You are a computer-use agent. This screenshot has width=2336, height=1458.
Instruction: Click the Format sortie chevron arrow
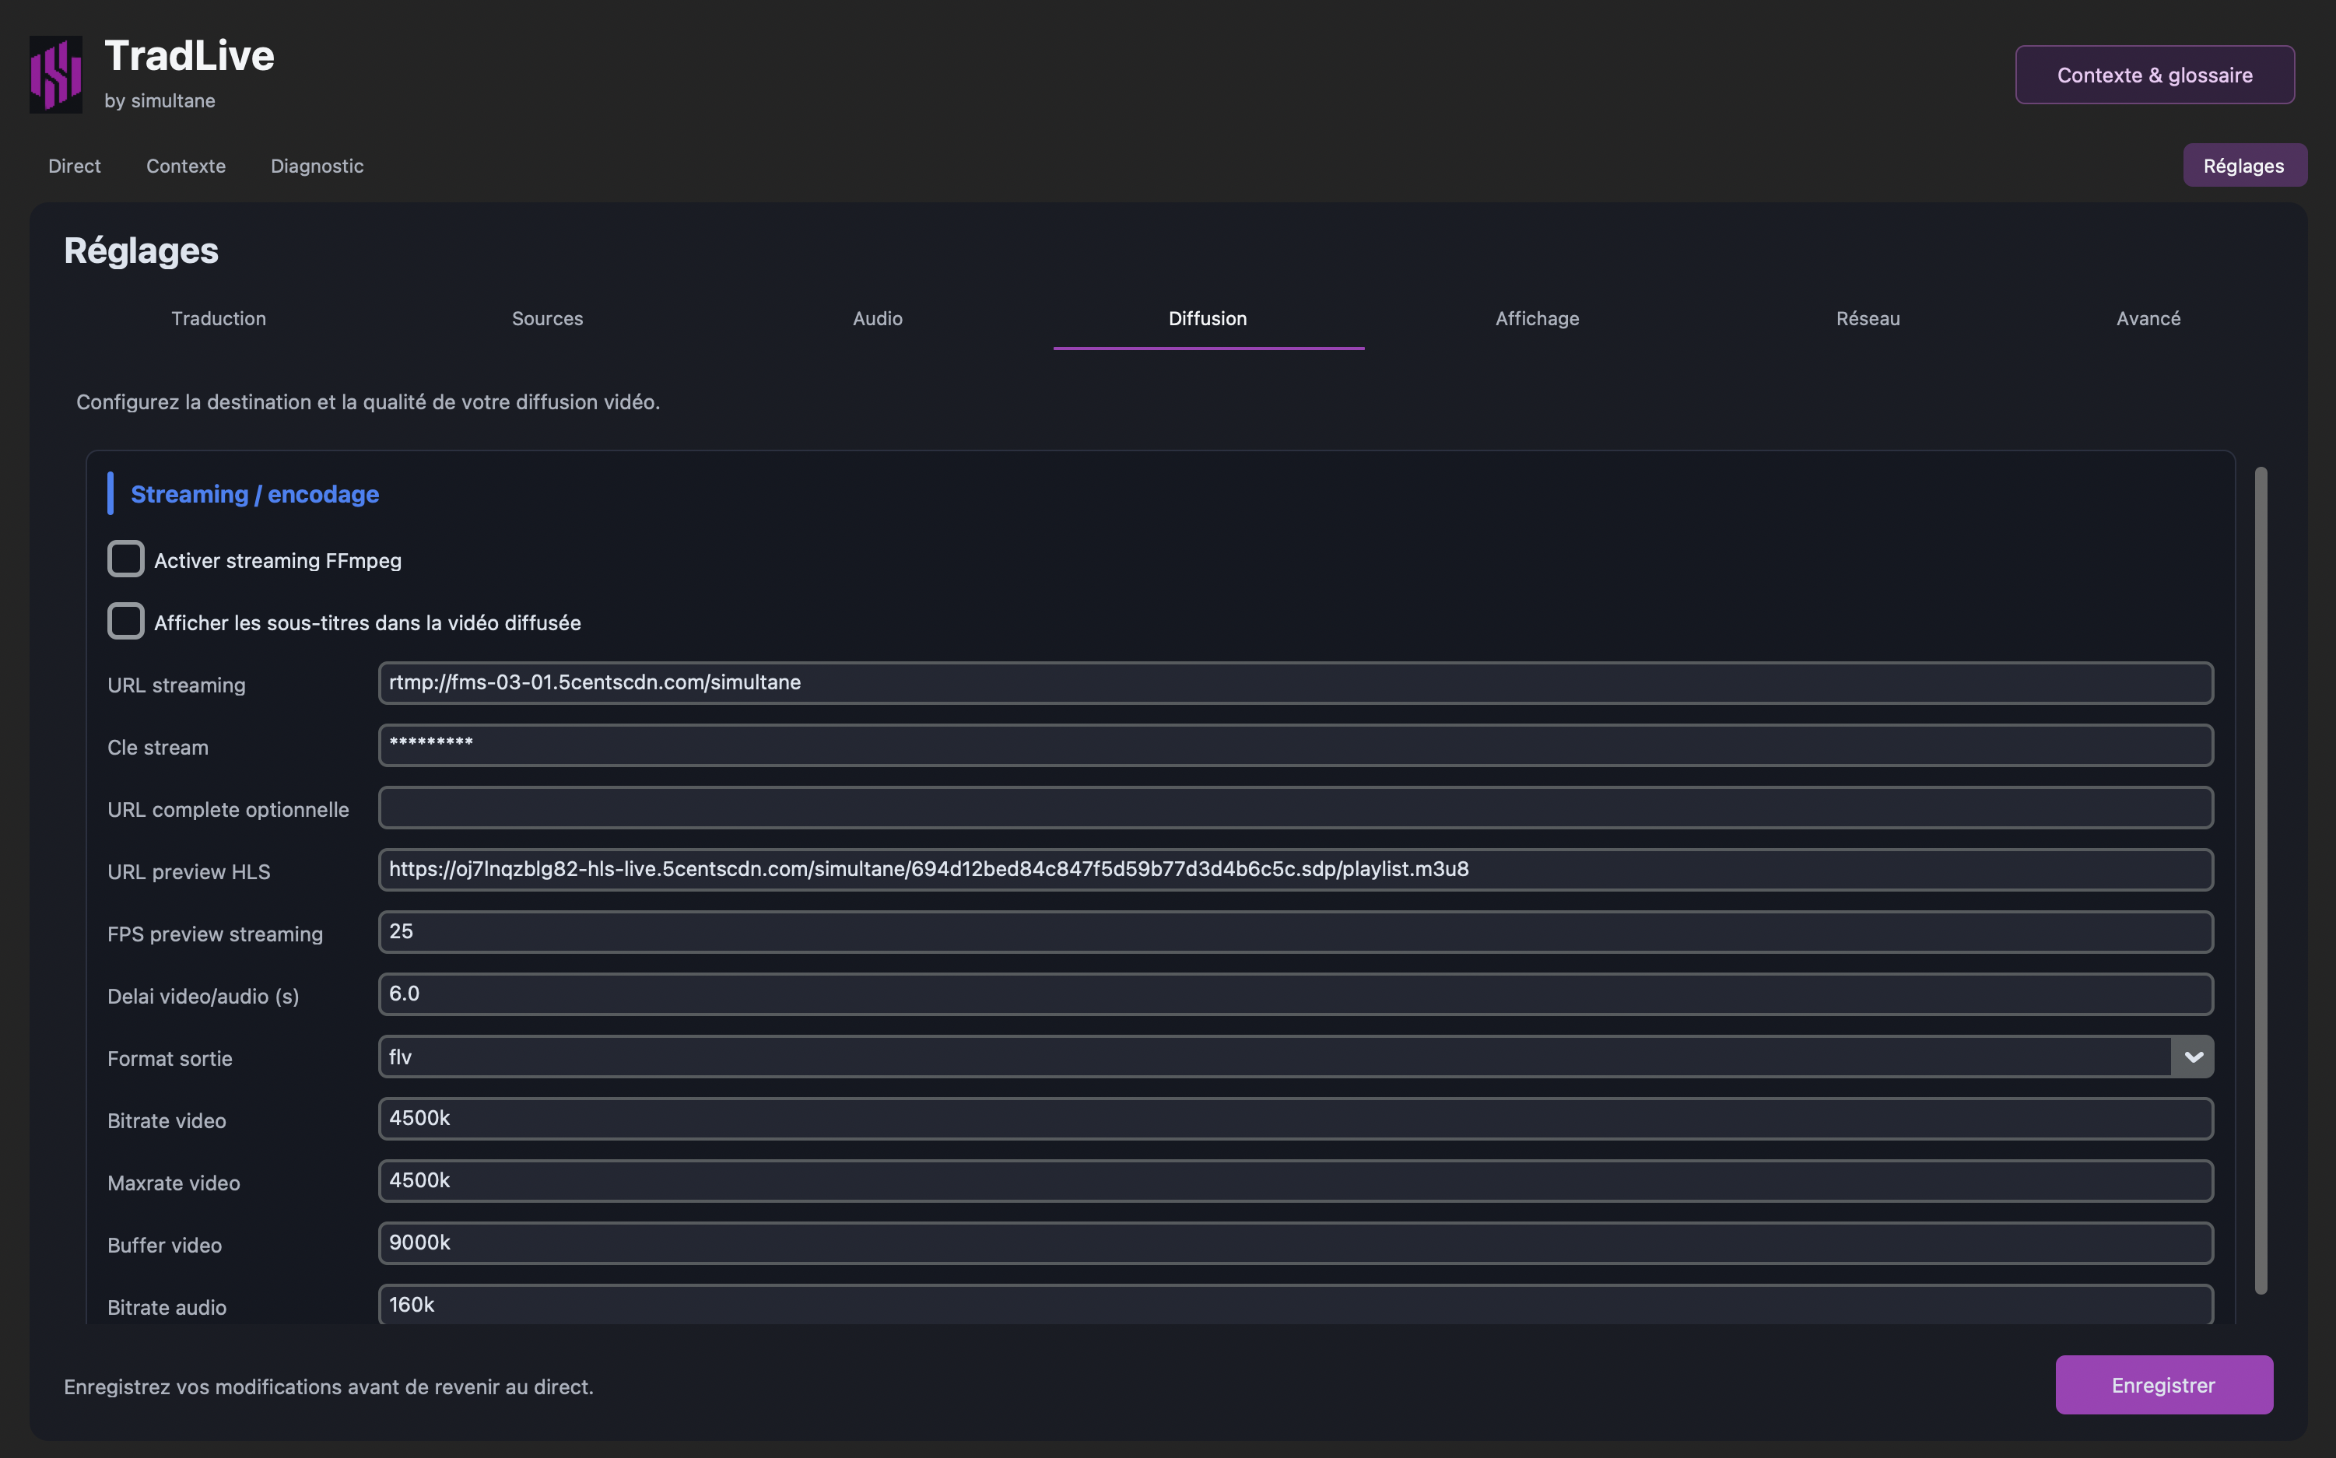coord(2192,1057)
